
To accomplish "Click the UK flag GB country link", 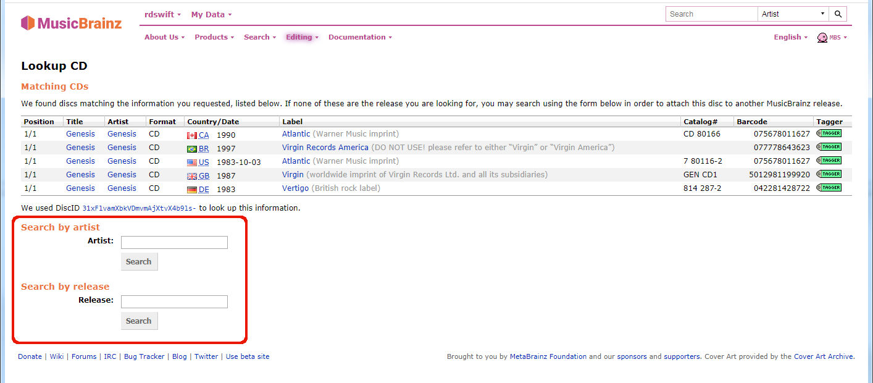I will [198, 175].
